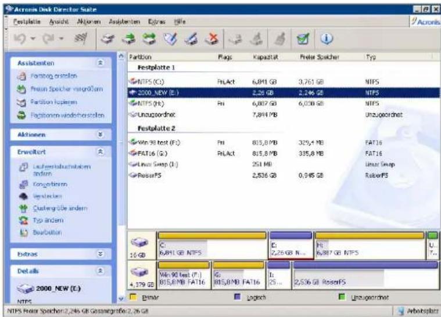
Task: Open the Hilfe menu
Action: click(x=180, y=21)
